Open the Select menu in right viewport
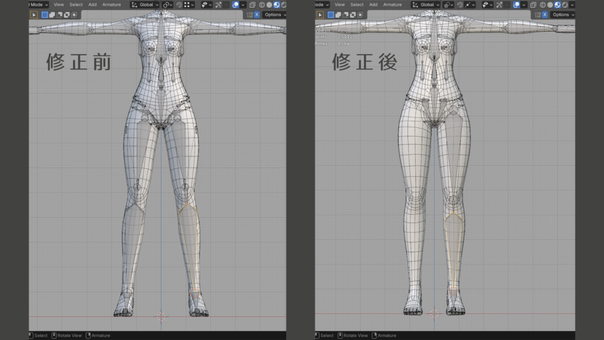 tap(357, 5)
